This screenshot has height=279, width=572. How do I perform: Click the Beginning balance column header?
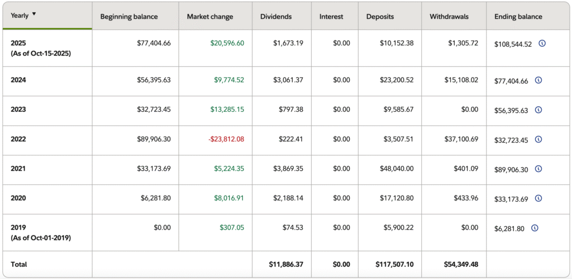pyautogui.click(x=129, y=17)
